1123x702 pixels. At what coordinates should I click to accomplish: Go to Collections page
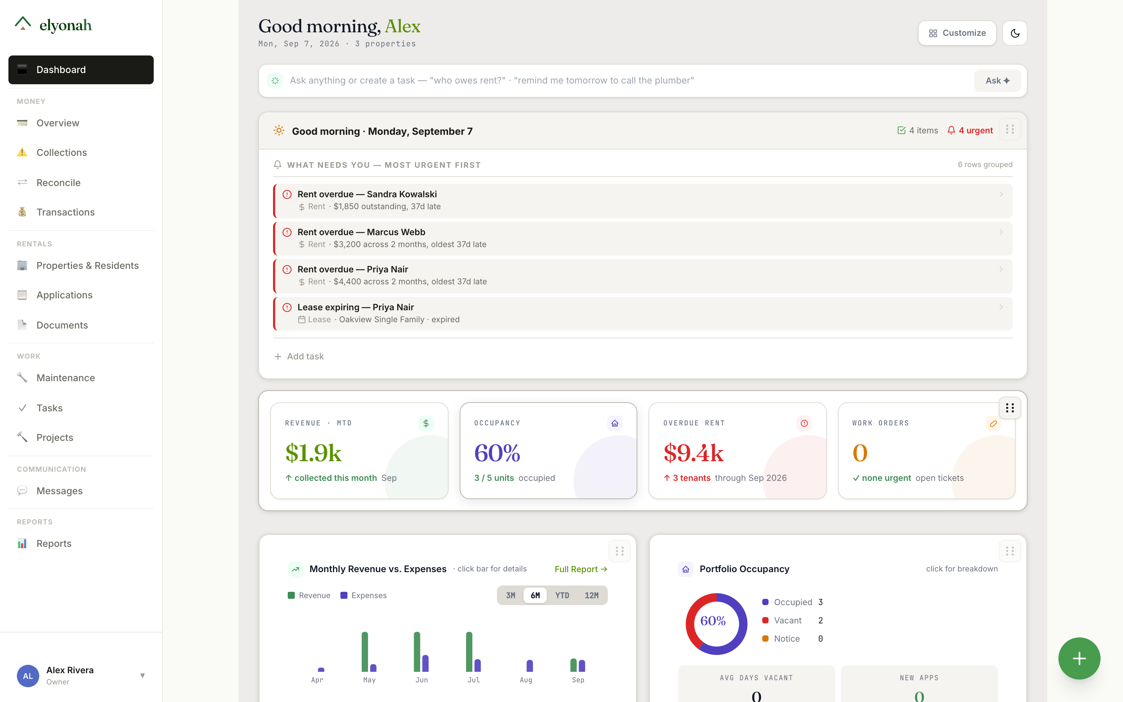tap(81, 152)
